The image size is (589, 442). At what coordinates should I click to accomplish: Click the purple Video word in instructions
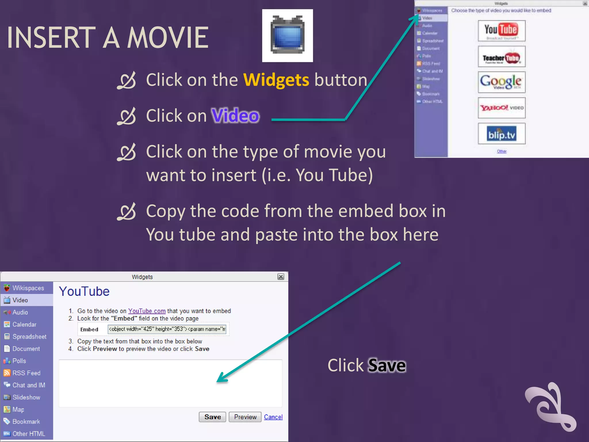click(235, 116)
